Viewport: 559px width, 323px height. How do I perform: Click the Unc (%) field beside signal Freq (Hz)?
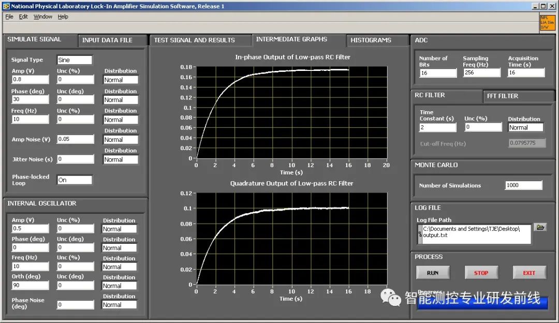pyautogui.click(x=76, y=119)
